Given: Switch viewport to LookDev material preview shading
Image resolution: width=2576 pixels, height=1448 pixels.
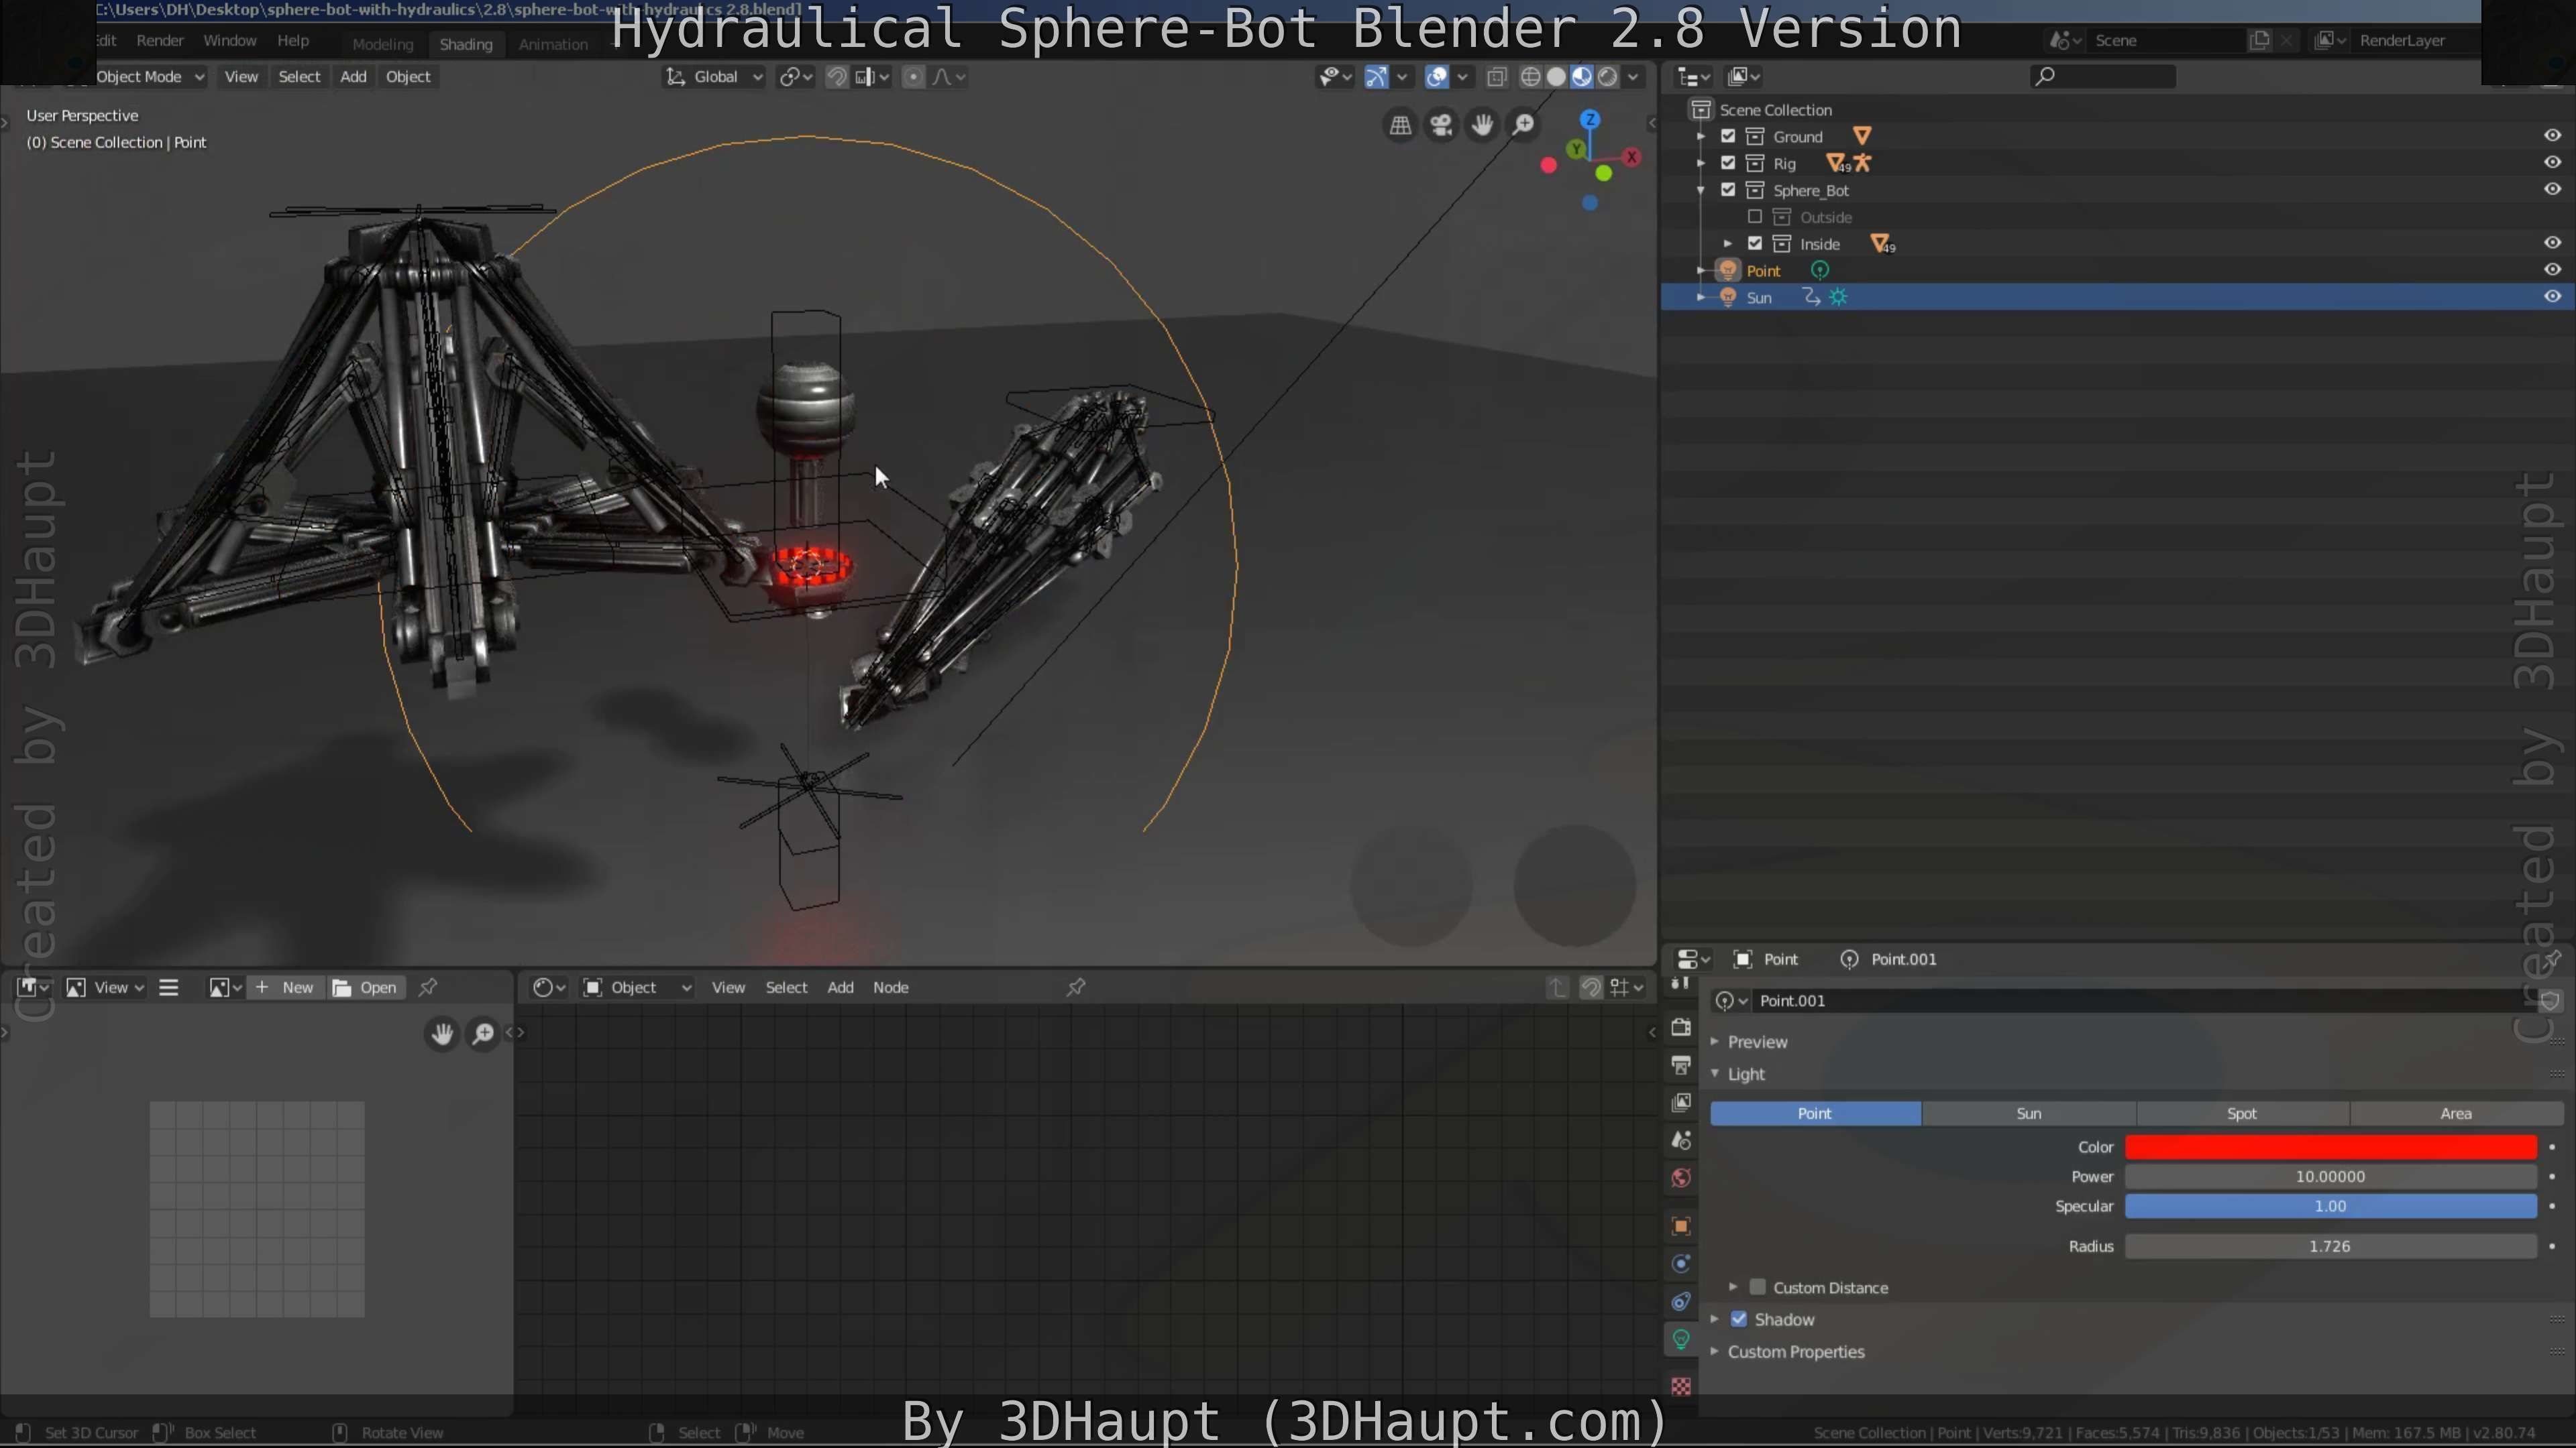Looking at the screenshot, I should 1582,77.
